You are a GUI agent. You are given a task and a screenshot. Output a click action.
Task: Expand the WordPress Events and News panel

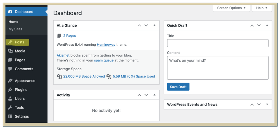tap(267, 104)
